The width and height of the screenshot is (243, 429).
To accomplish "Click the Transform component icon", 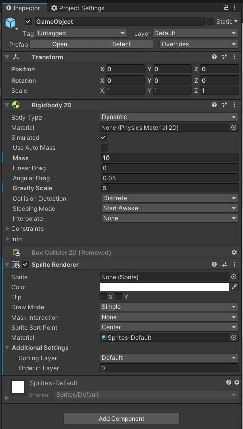I will pyautogui.click(x=16, y=57).
